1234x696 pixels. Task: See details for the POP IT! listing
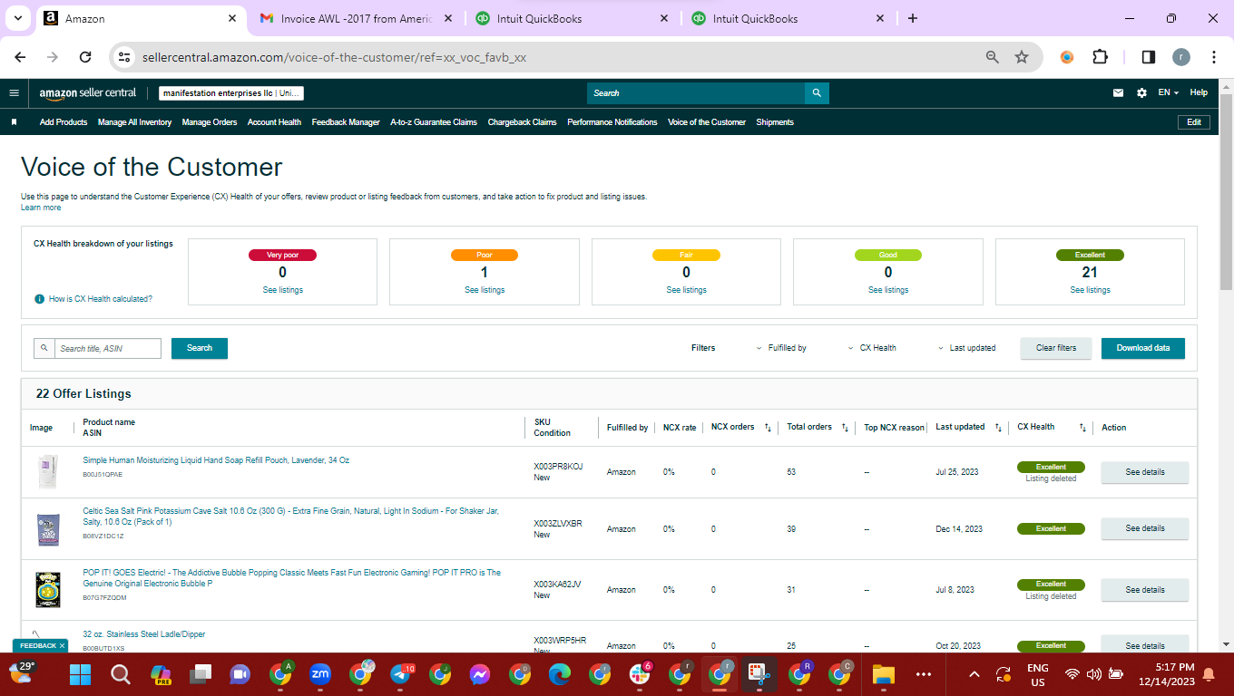pos(1145,590)
